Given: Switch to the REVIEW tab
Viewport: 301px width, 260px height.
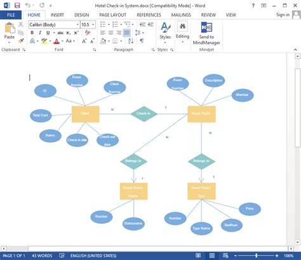Looking at the screenshot, I should 208,15.
